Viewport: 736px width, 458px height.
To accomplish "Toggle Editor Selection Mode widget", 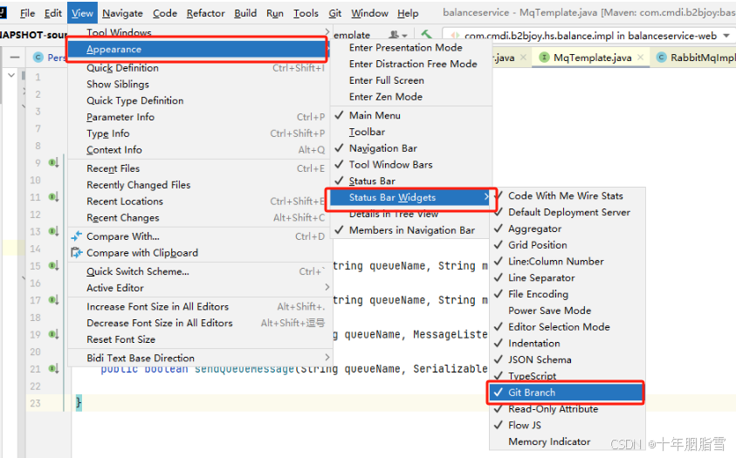I will (567, 327).
